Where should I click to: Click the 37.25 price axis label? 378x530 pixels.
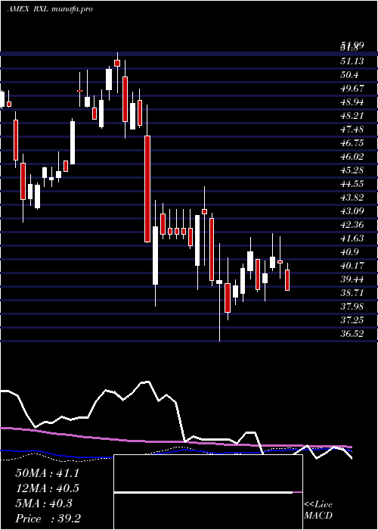tap(352, 320)
